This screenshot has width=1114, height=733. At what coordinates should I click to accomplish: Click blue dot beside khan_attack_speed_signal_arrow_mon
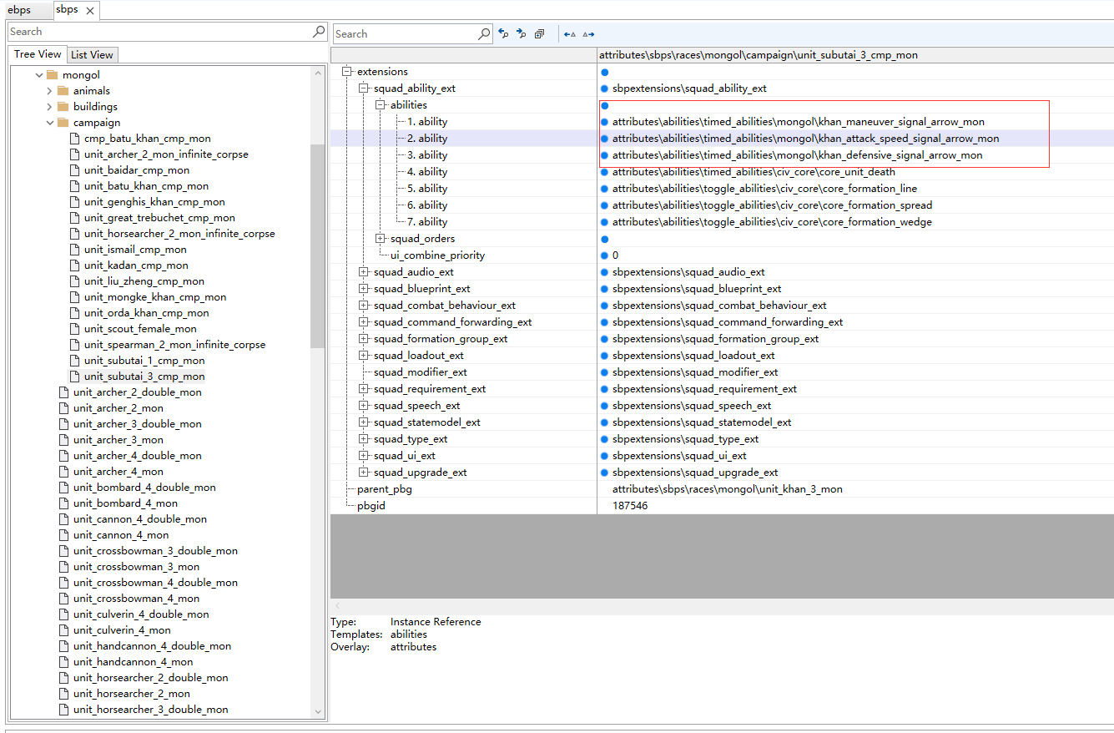tap(604, 139)
